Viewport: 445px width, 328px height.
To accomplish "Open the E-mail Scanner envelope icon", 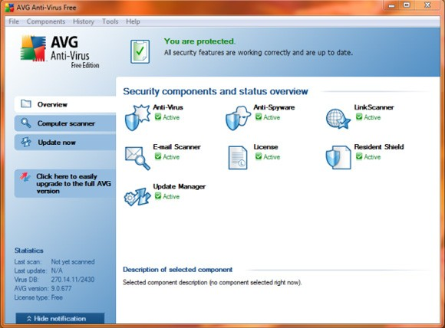I will tap(137, 158).
